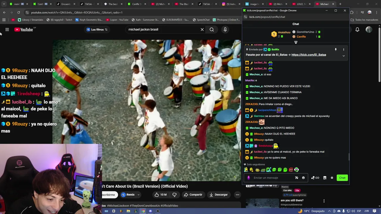
Task: Open Kick chat settings gear
Action: 332,178
